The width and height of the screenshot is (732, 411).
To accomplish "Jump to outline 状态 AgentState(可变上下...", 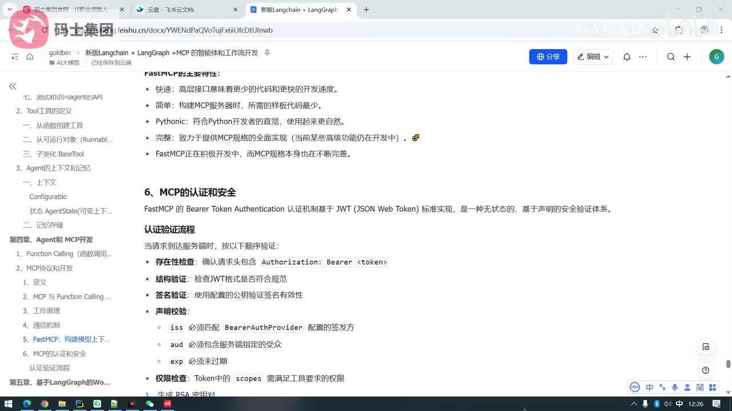I will click(x=71, y=211).
